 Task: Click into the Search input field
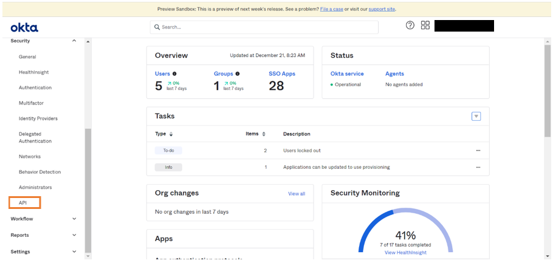[x=264, y=27]
